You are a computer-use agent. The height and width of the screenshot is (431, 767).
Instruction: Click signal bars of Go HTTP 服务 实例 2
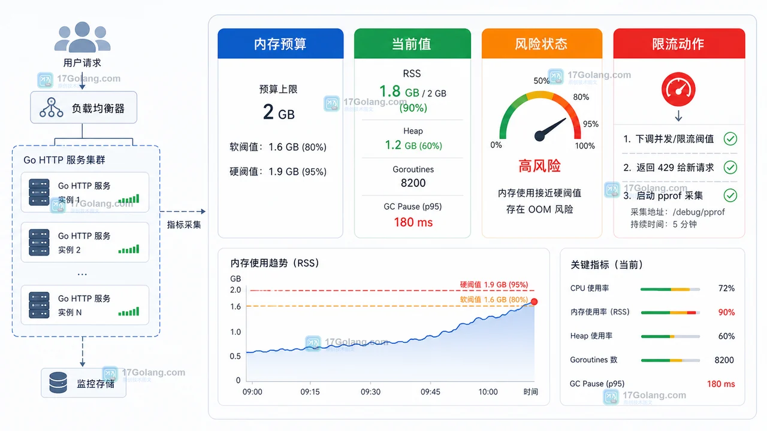(129, 249)
